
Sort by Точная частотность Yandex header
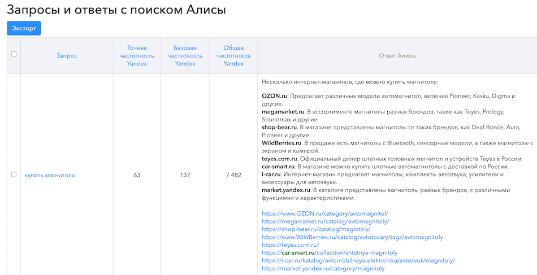click(137, 56)
